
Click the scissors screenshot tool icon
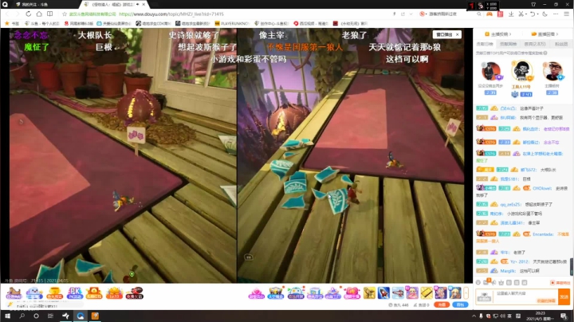click(x=521, y=14)
